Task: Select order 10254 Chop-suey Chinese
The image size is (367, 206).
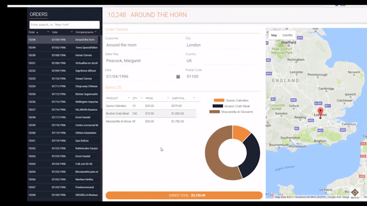Action: pos(63,86)
